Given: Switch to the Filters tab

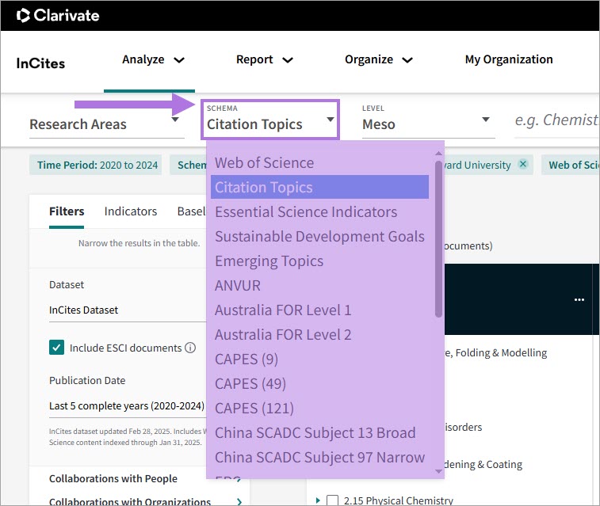Looking at the screenshot, I should pyautogui.click(x=67, y=211).
